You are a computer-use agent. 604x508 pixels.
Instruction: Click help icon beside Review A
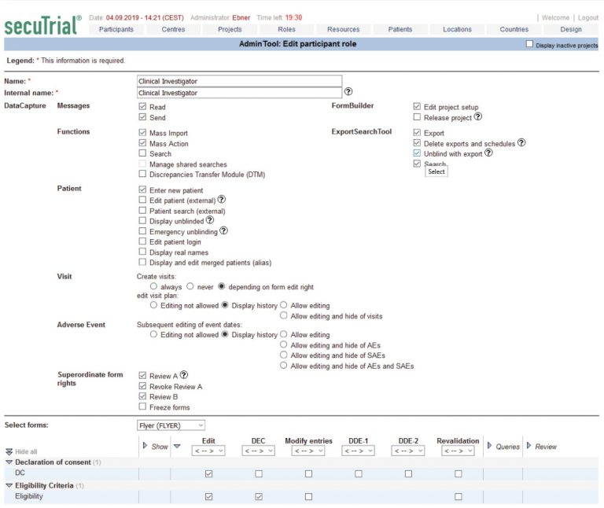pyautogui.click(x=184, y=375)
